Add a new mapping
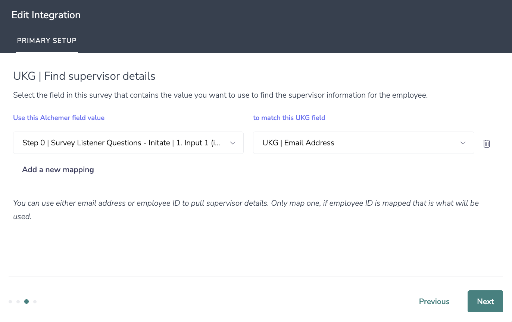Viewport: 512px width, 322px height. 58,170
